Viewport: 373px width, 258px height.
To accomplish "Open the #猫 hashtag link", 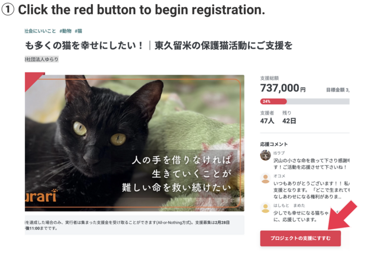I will pos(79,31).
